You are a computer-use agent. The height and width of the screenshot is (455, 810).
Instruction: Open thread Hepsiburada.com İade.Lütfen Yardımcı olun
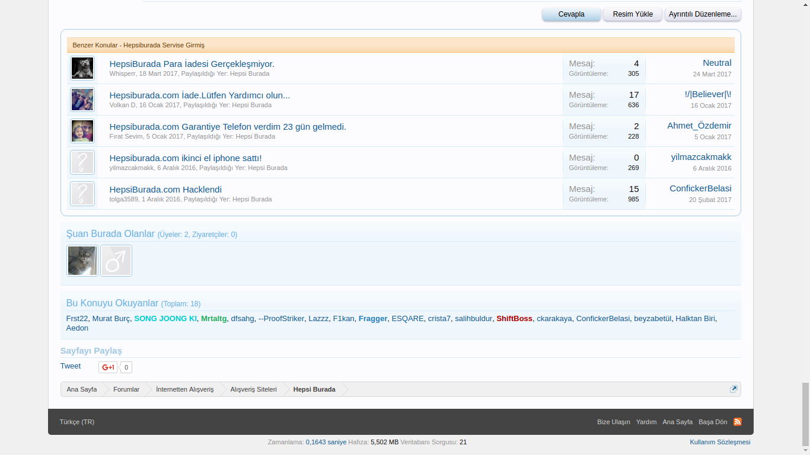pyautogui.click(x=200, y=95)
